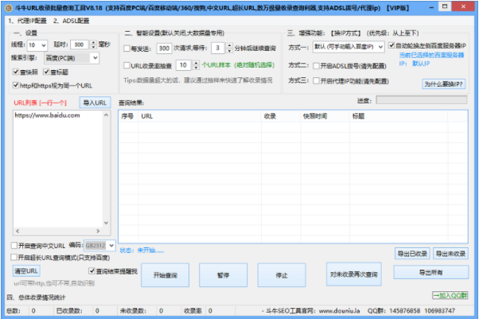The width and height of the screenshot is (479, 319).
Task: Click the 300 次请求 input field
Action: (164, 48)
